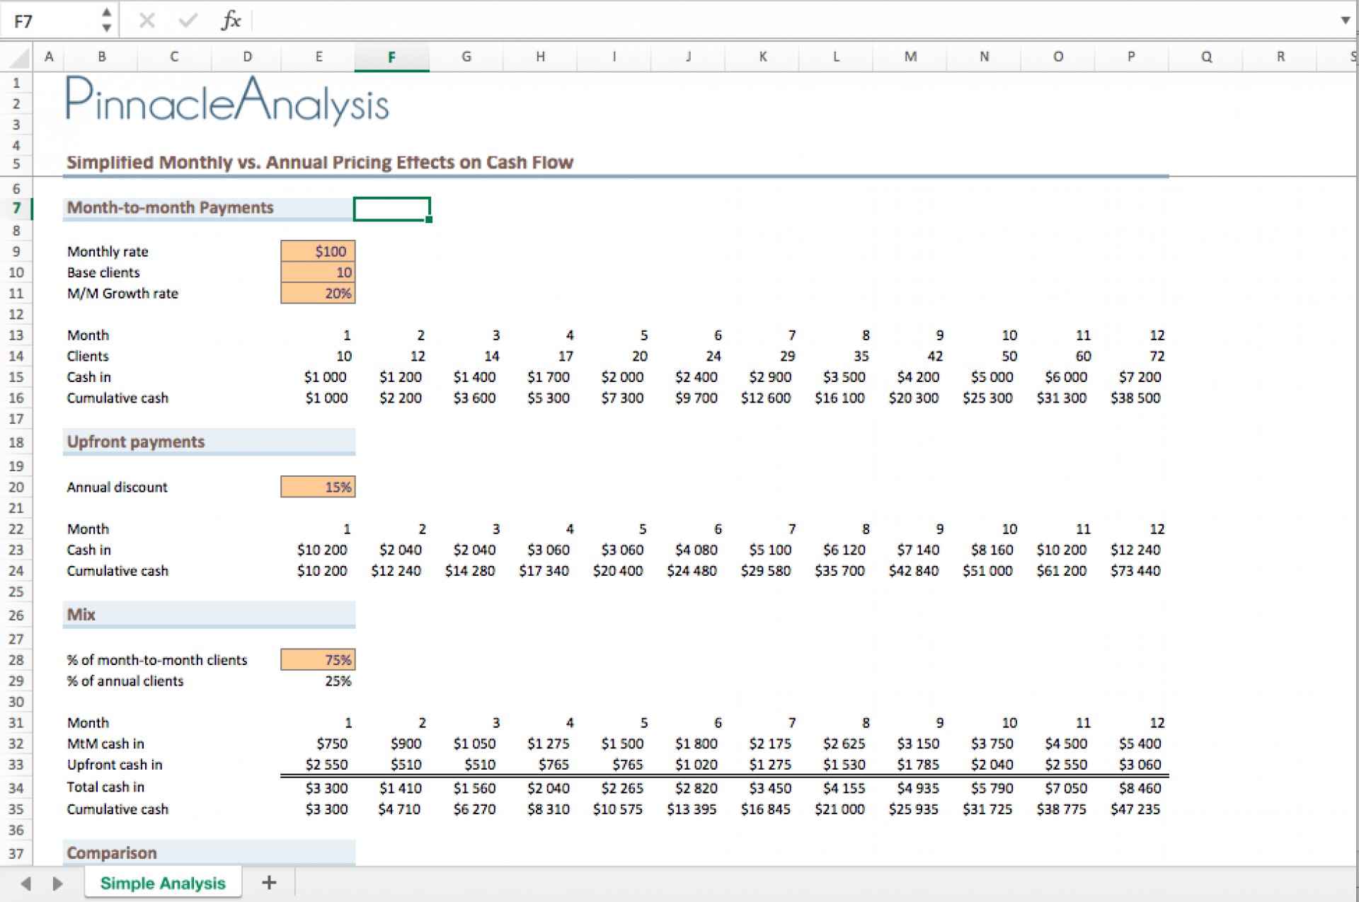This screenshot has width=1359, height=902.
Task: Select column F header
Action: click(391, 57)
